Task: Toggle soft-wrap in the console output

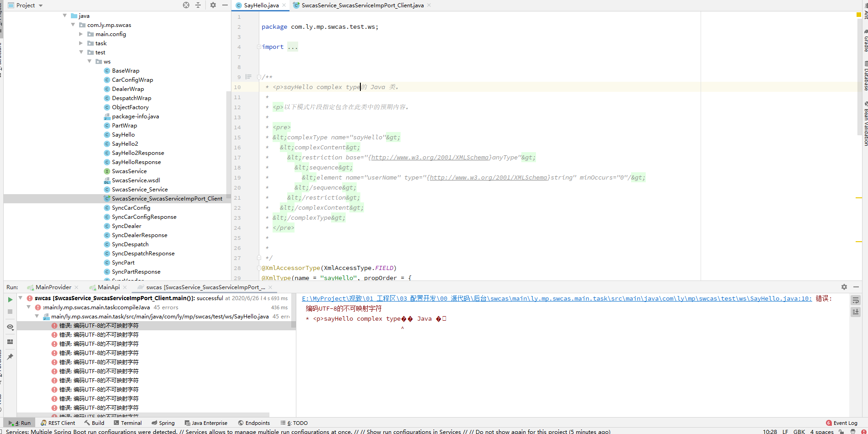Action: click(x=856, y=300)
